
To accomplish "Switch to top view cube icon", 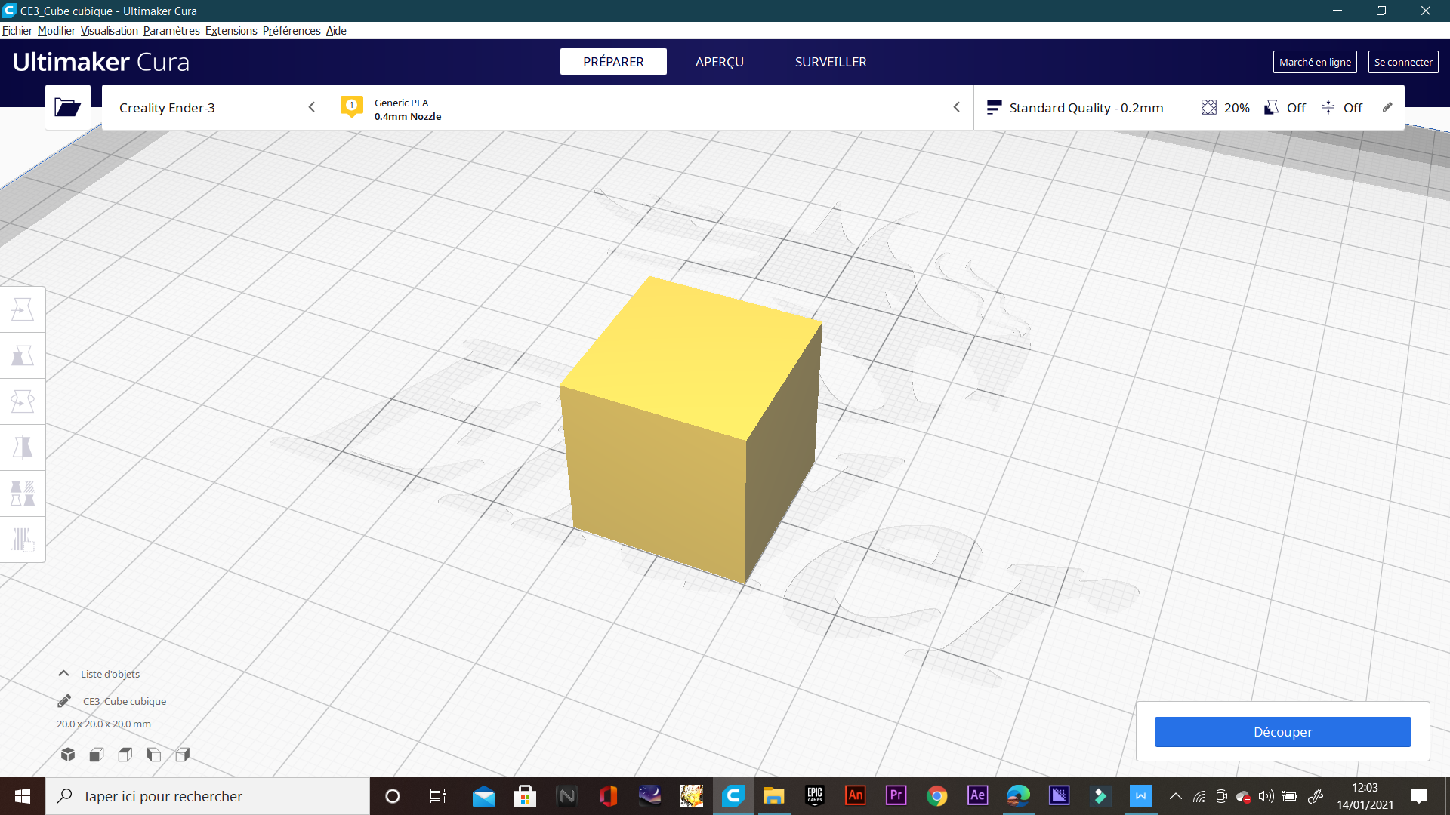I will 125,754.
